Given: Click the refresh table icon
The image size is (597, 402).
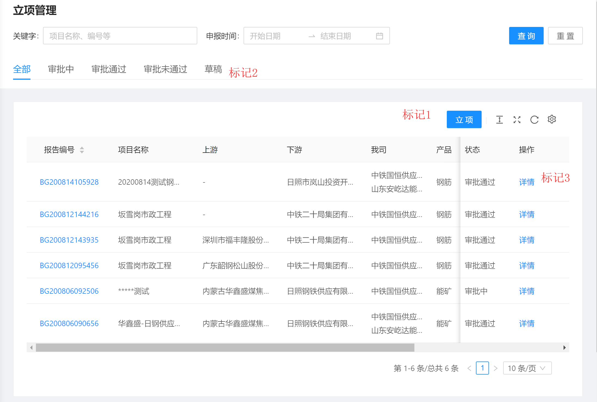Looking at the screenshot, I should point(534,120).
